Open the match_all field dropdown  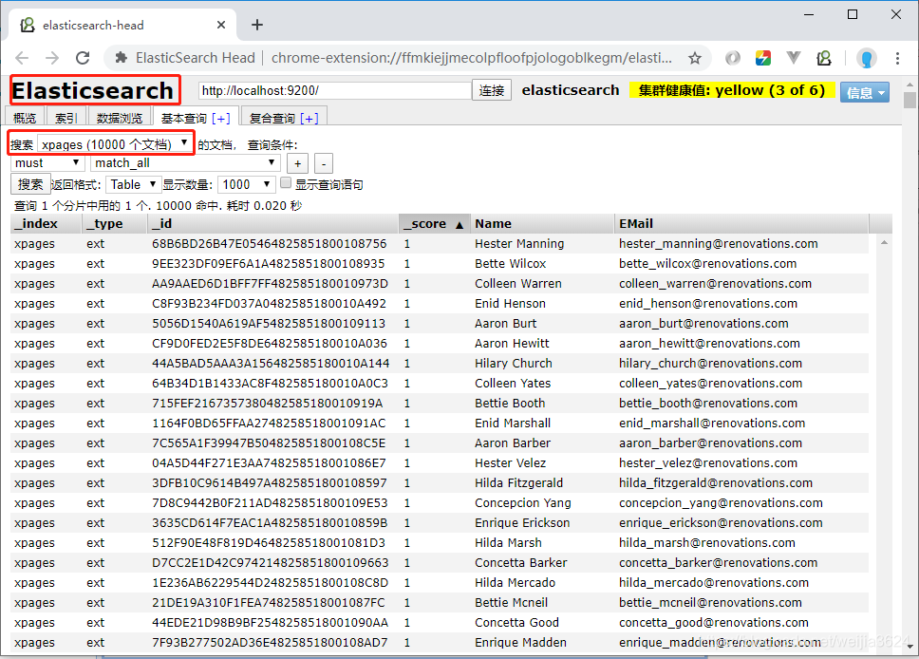click(x=185, y=163)
